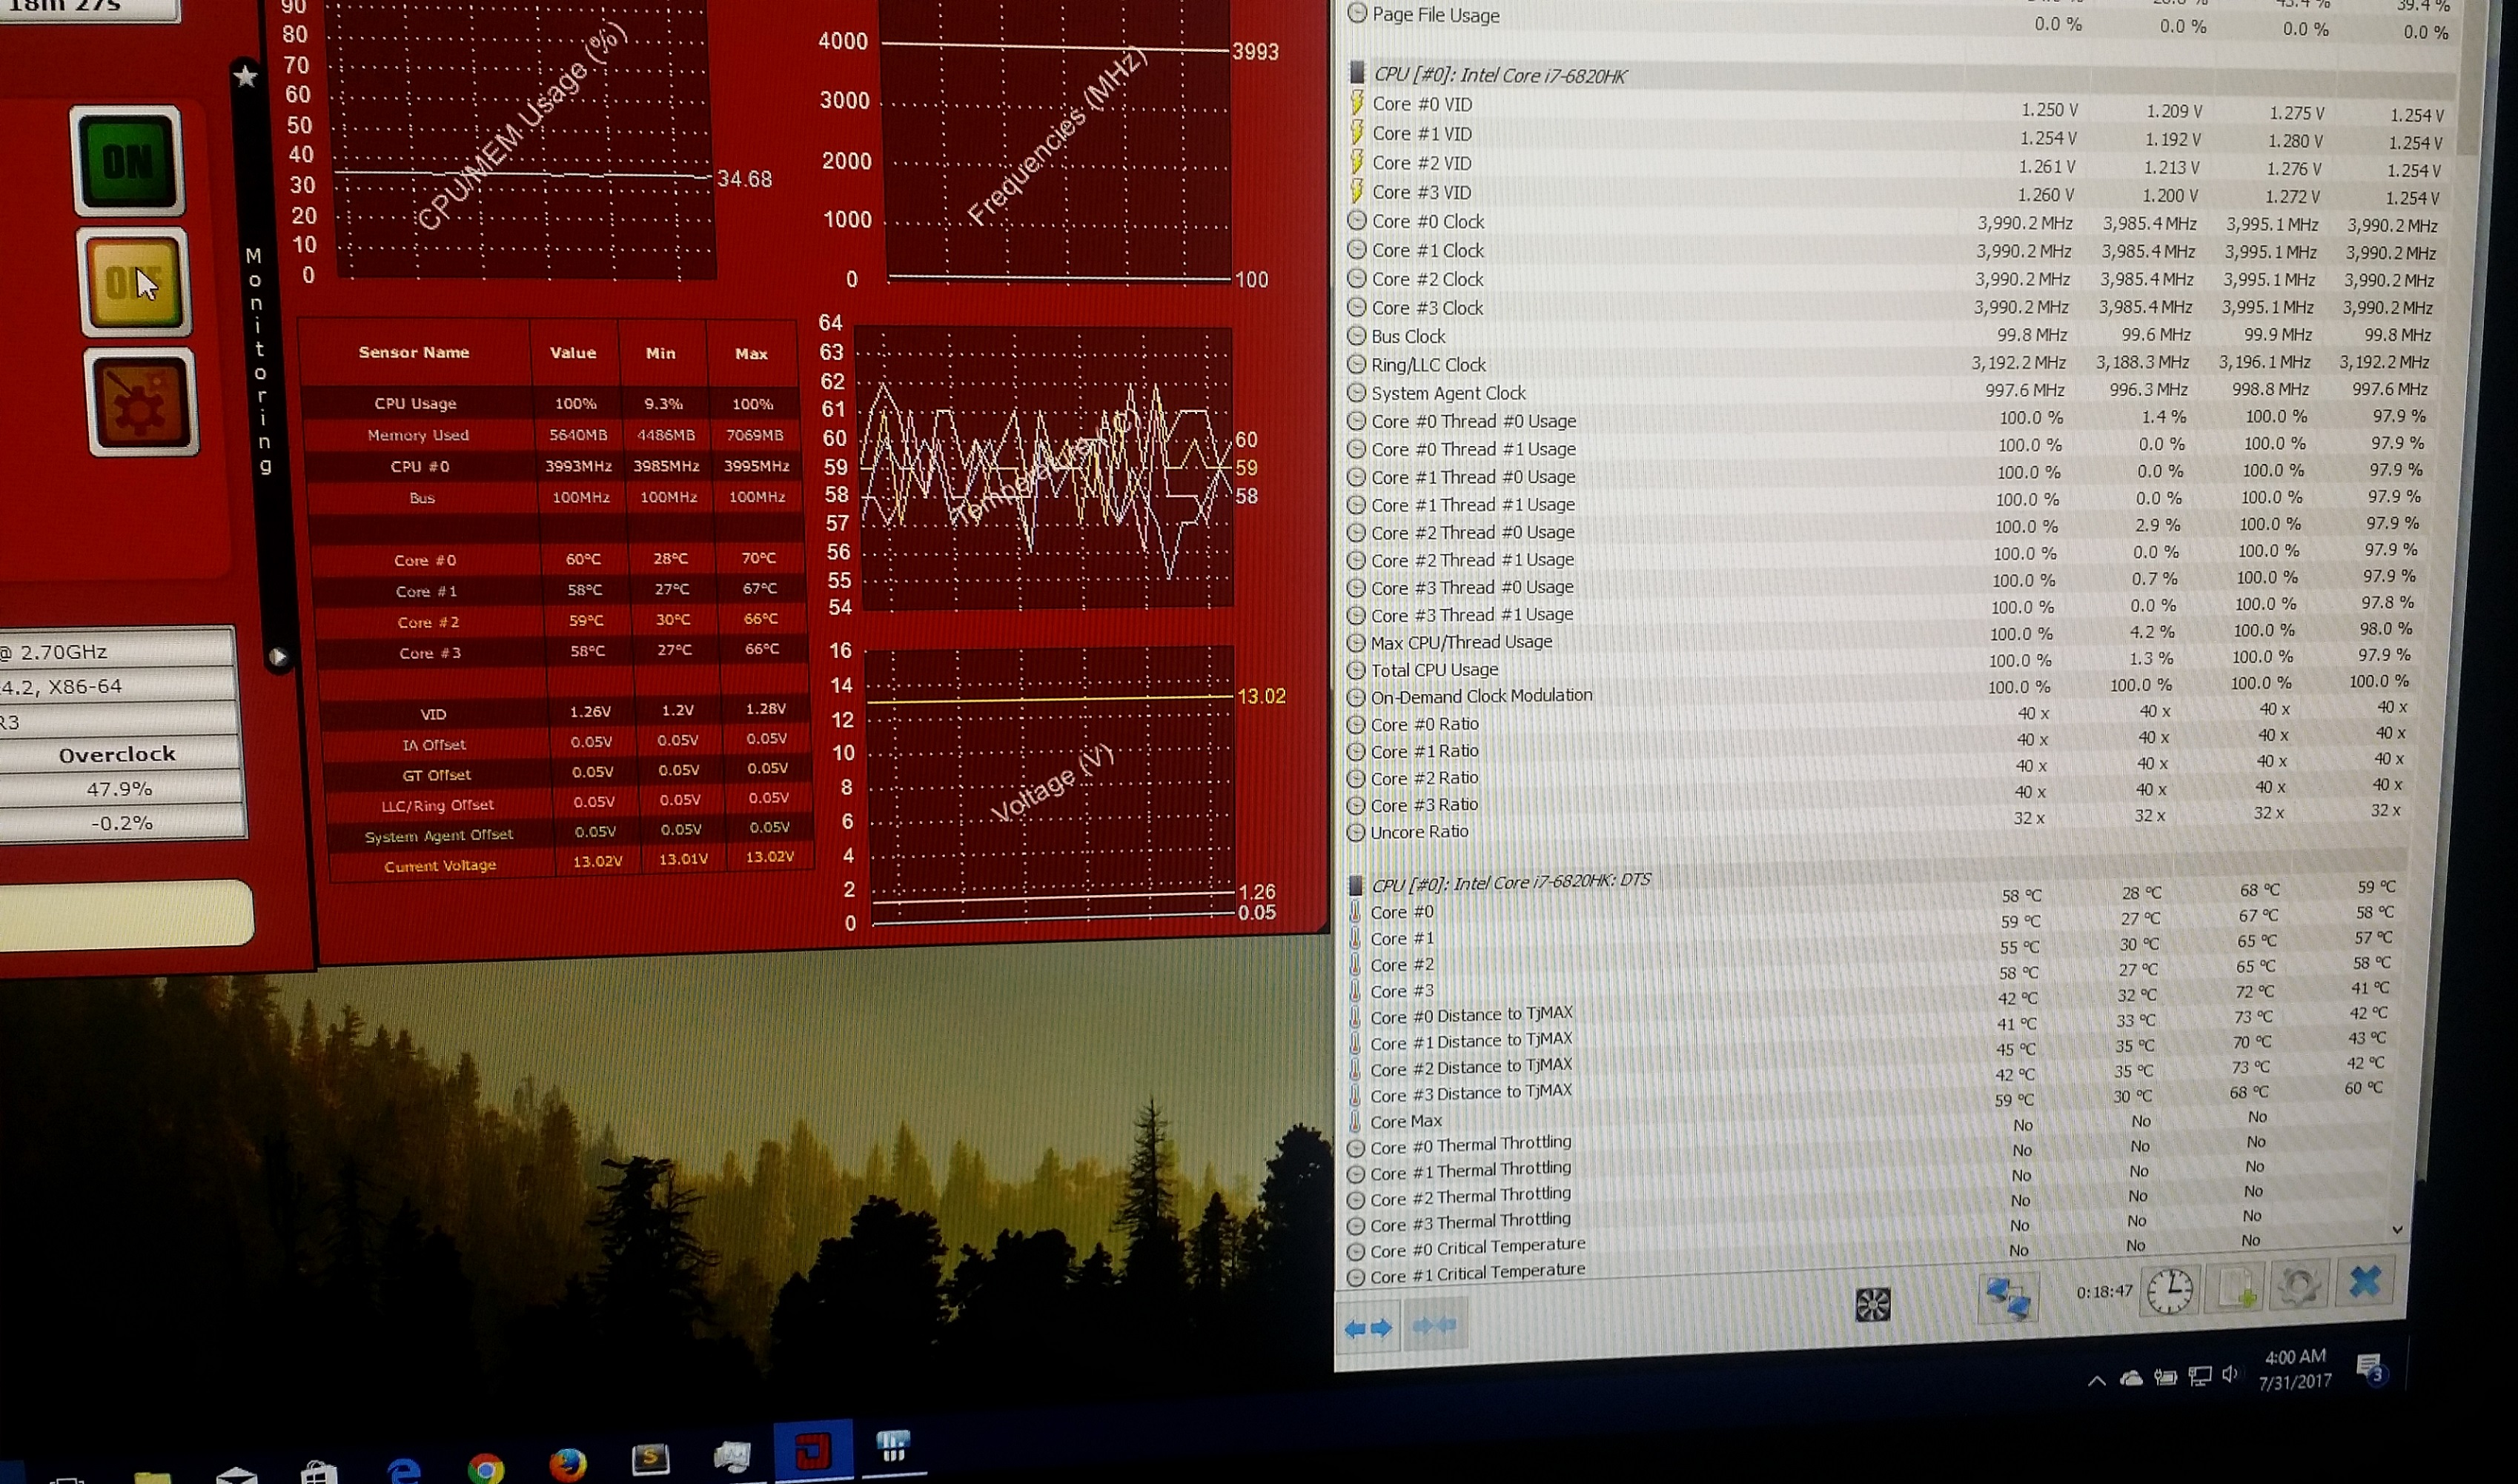
Task: Launch Google Chrome from taskbar
Action: [x=486, y=1468]
